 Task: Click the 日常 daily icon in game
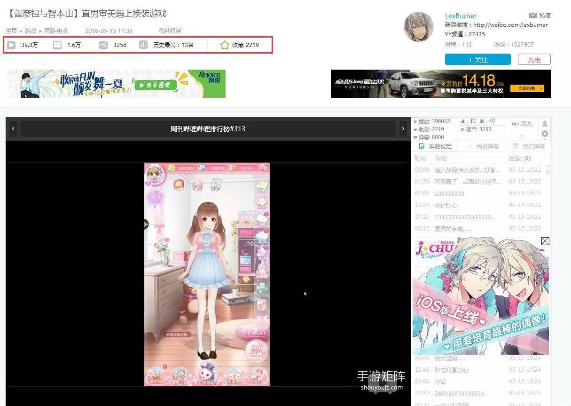(x=262, y=306)
